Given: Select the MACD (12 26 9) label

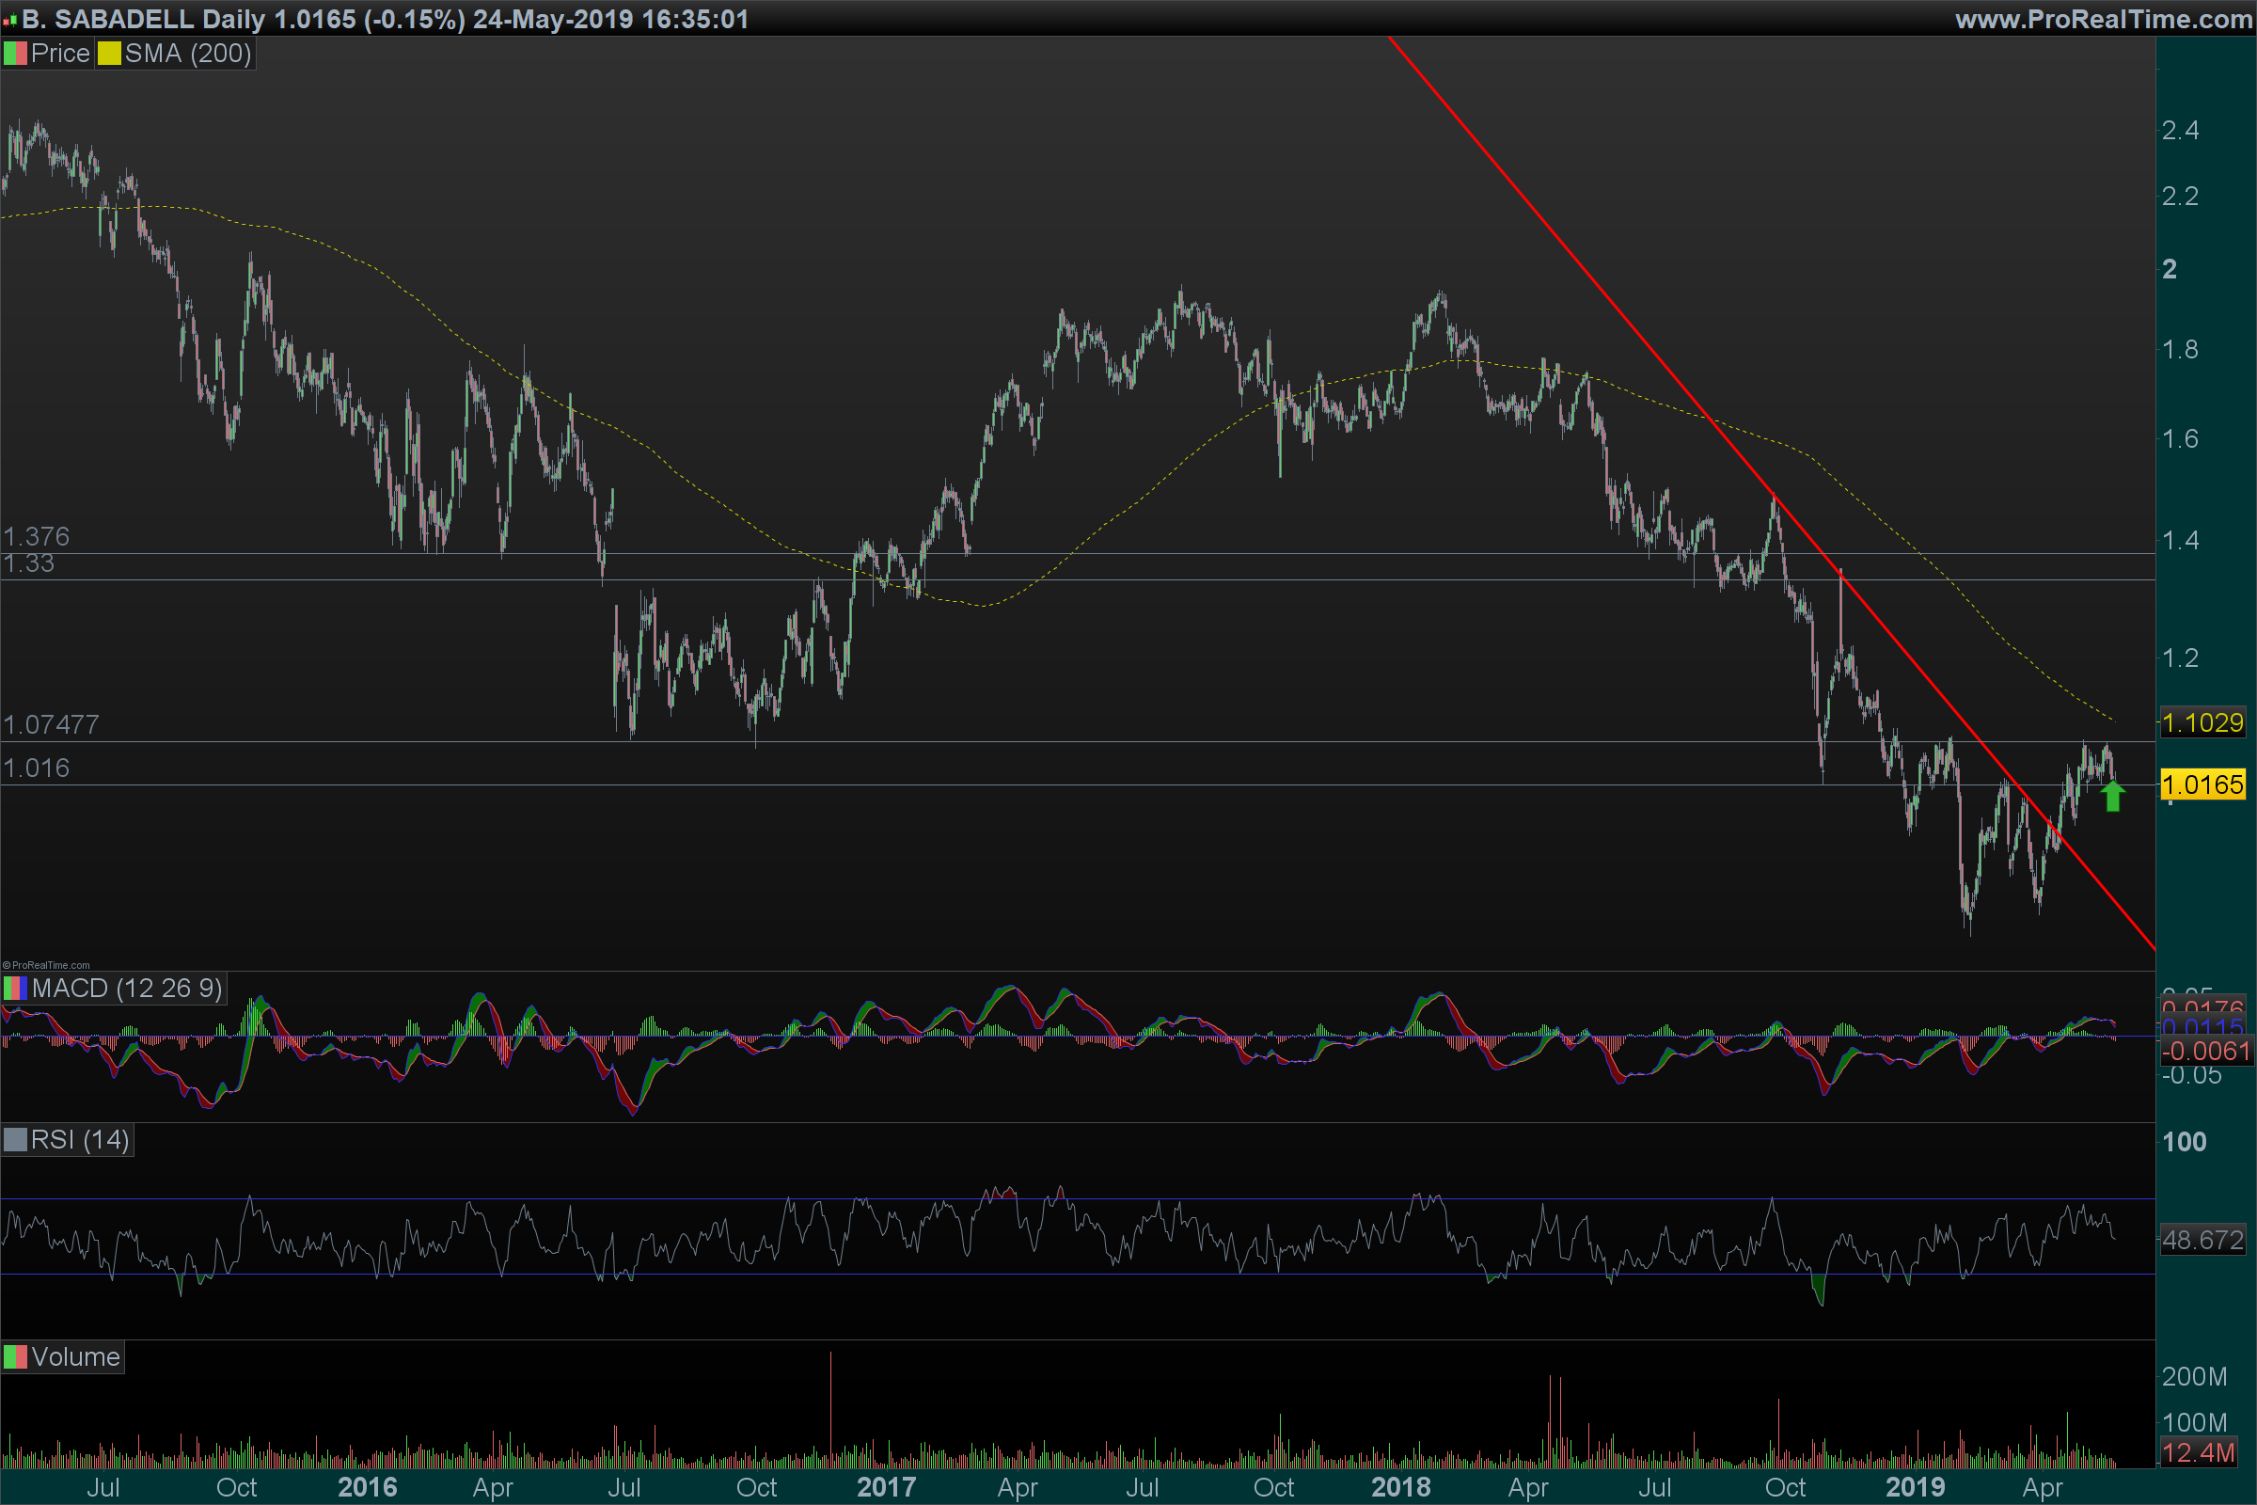Looking at the screenshot, I should click(x=126, y=988).
